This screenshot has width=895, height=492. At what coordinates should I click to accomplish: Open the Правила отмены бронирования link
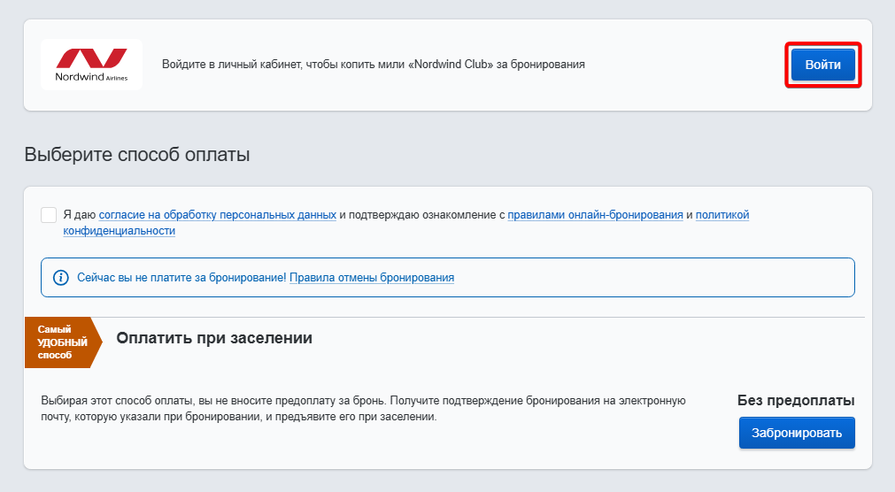click(372, 278)
